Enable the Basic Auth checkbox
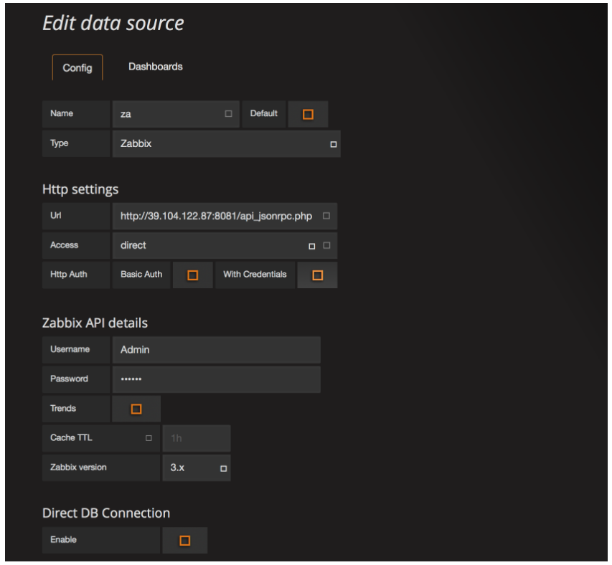The height and width of the screenshot is (565, 612). (x=193, y=275)
